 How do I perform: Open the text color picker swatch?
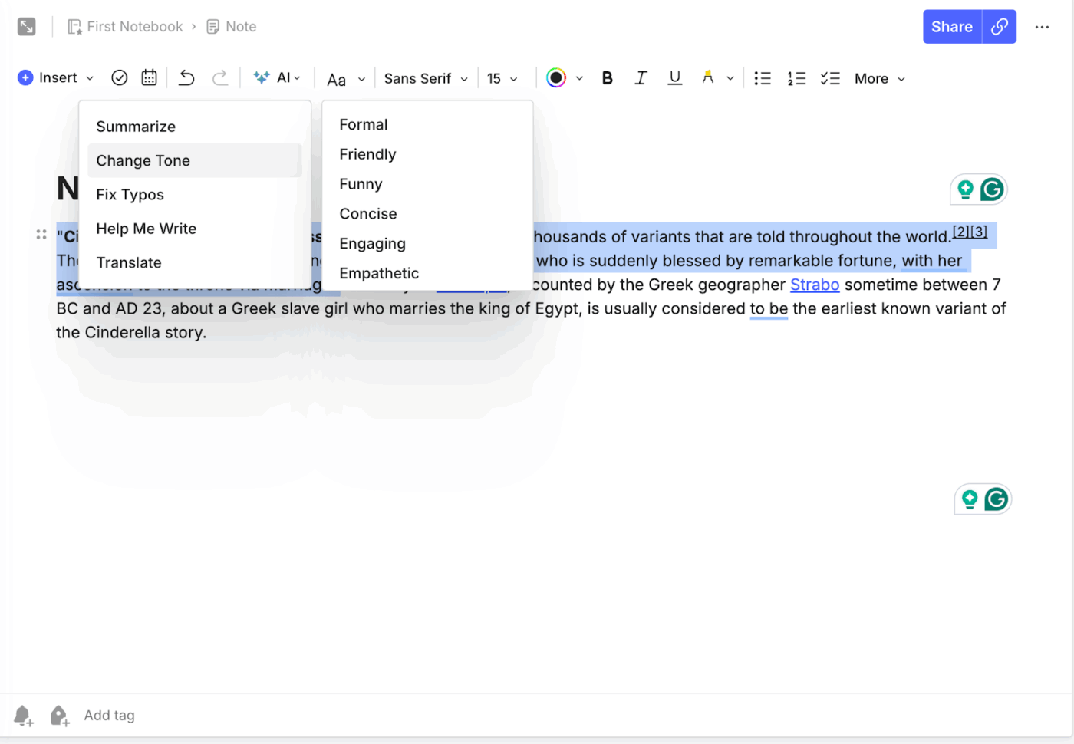point(556,77)
